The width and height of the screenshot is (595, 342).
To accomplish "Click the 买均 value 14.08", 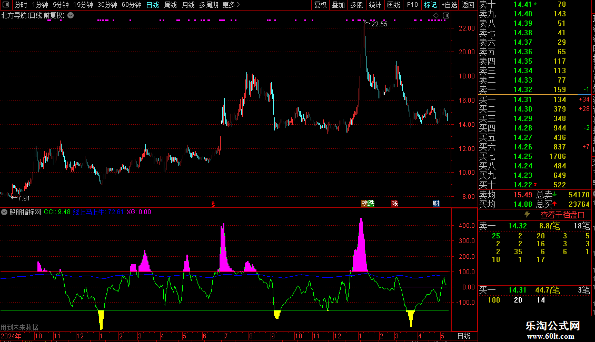I will [x=522, y=204].
